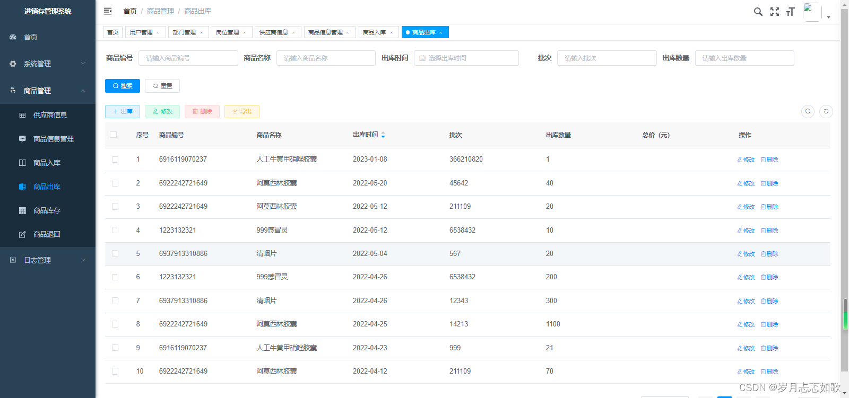Collapse the 商品管理 sidebar menu

point(48,91)
